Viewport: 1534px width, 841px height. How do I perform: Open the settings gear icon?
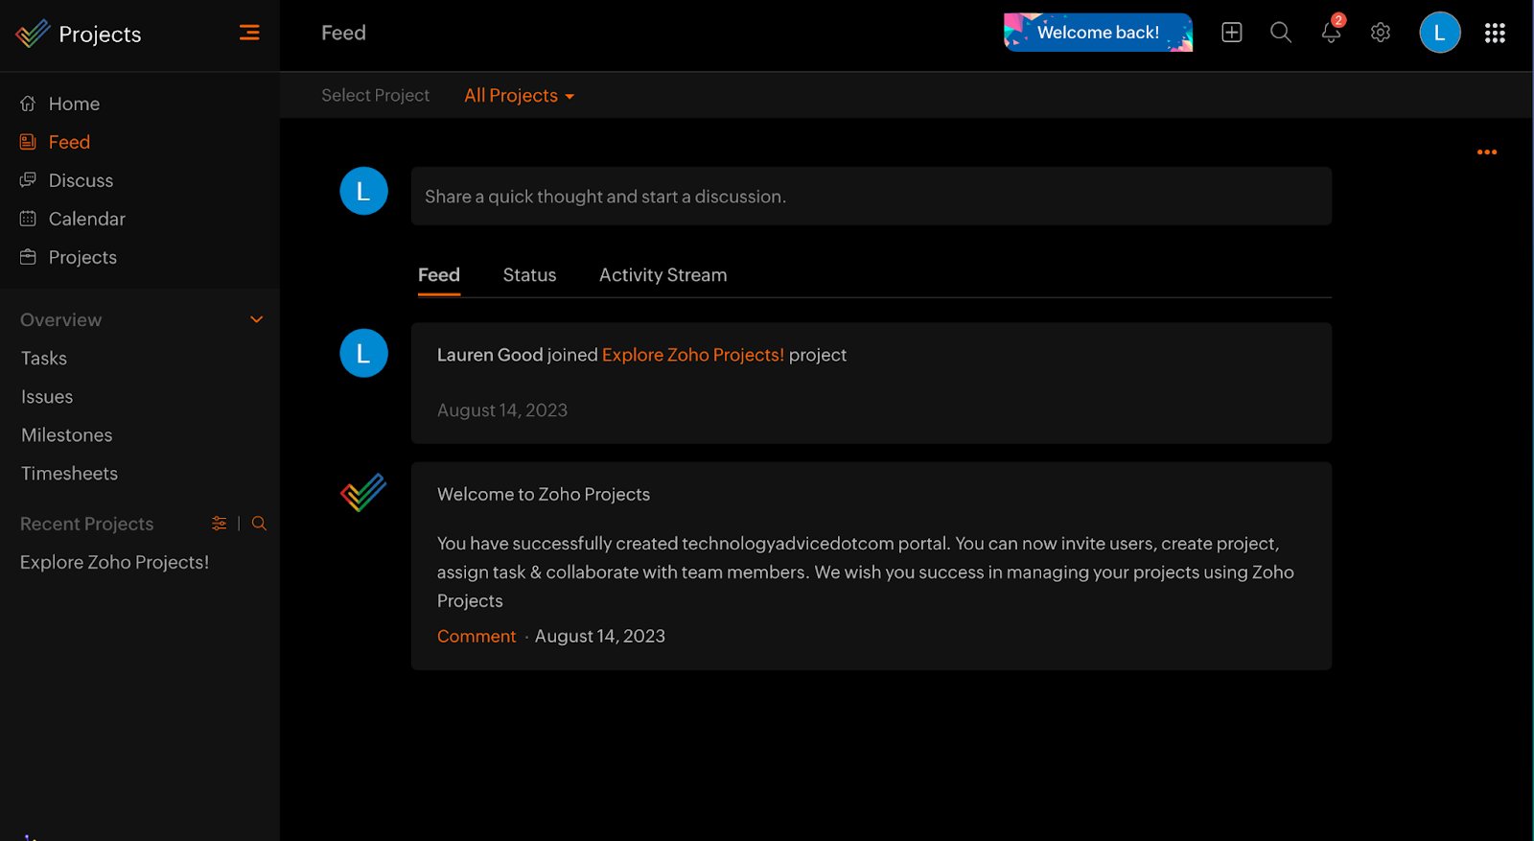(x=1381, y=33)
